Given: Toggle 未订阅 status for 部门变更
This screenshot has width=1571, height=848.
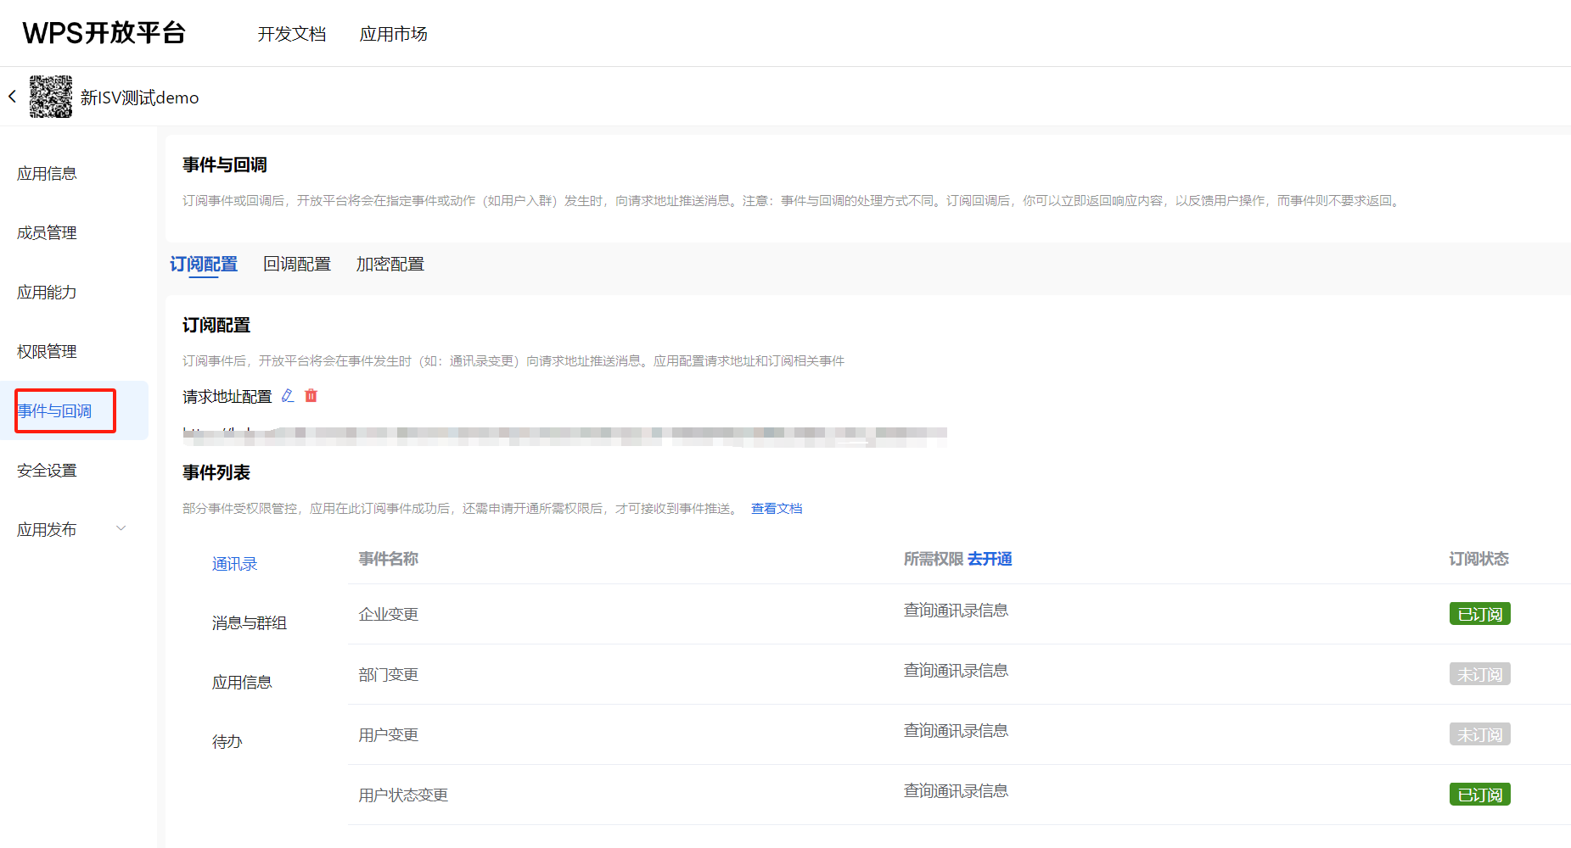Looking at the screenshot, I should pyautogui.click(x=1479, y=674).
